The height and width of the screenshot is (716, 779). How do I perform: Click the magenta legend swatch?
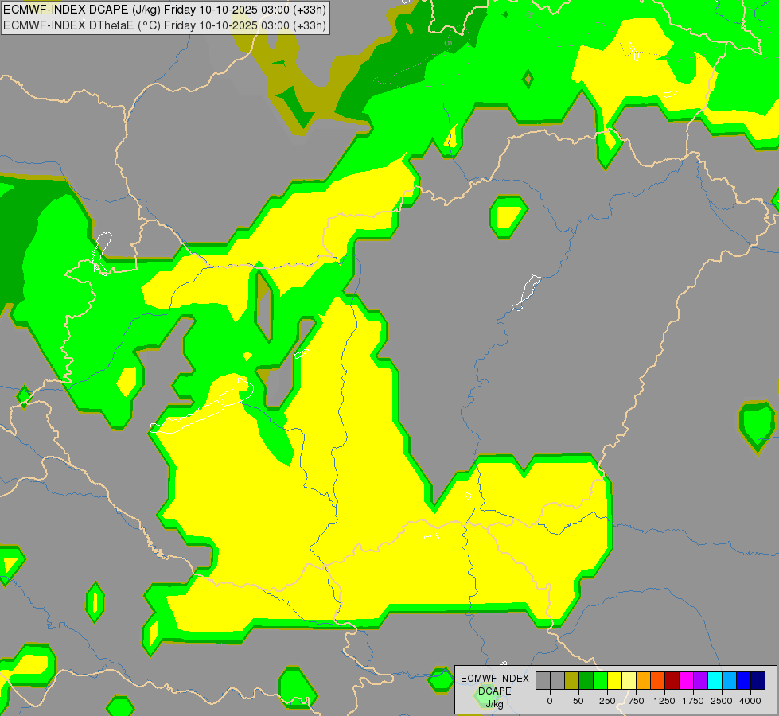(686, 680)
